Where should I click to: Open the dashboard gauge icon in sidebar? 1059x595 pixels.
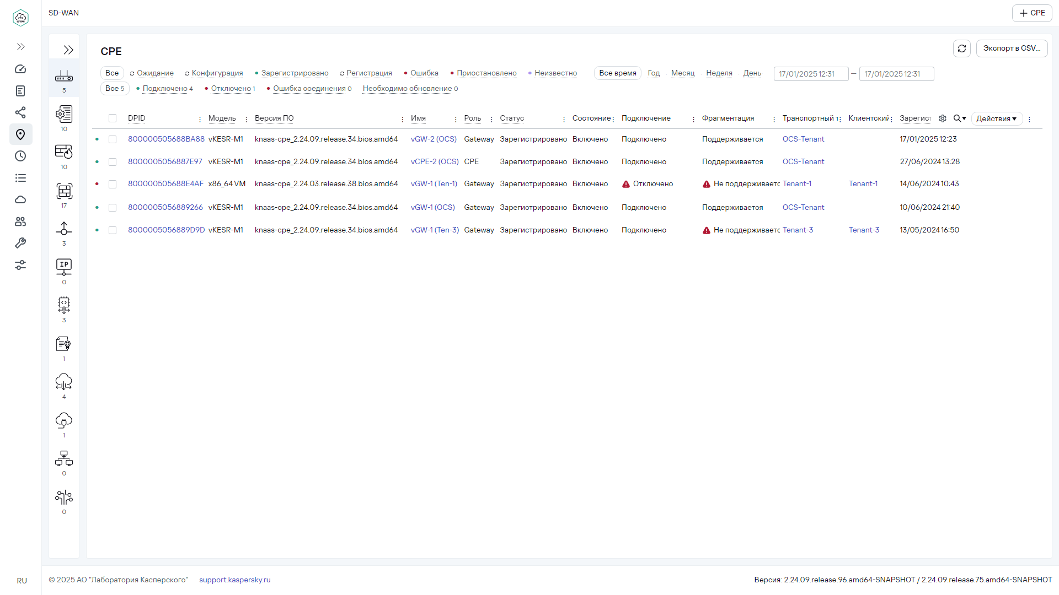[20, 69]
